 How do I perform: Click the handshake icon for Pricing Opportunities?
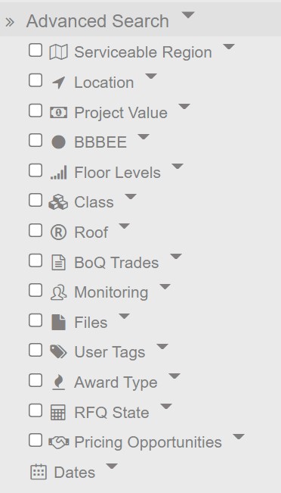pos(59,442)
